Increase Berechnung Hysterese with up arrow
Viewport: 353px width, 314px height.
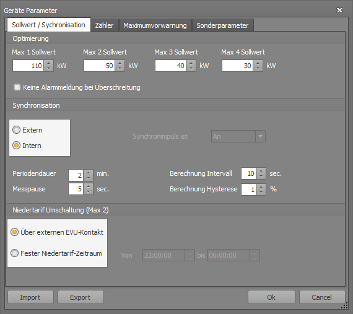261,187
